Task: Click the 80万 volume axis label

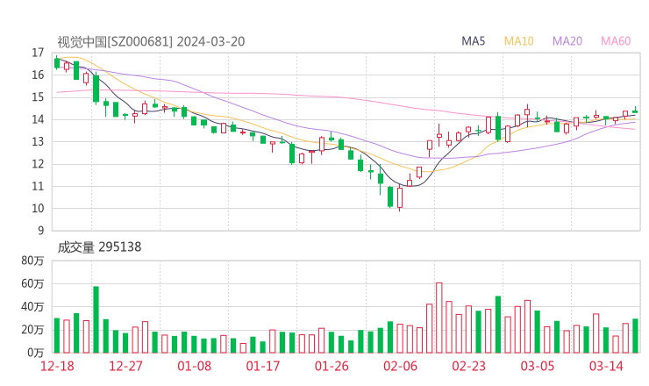Action: (32, 261)
